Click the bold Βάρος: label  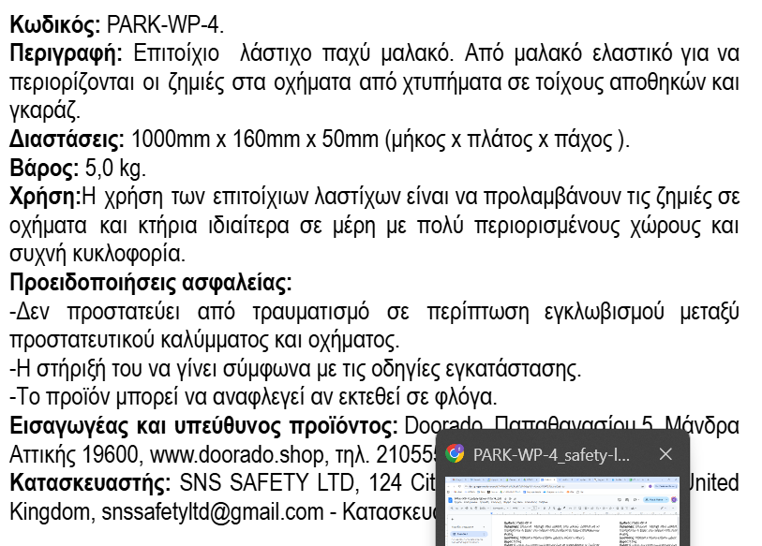tap(41, 169)
